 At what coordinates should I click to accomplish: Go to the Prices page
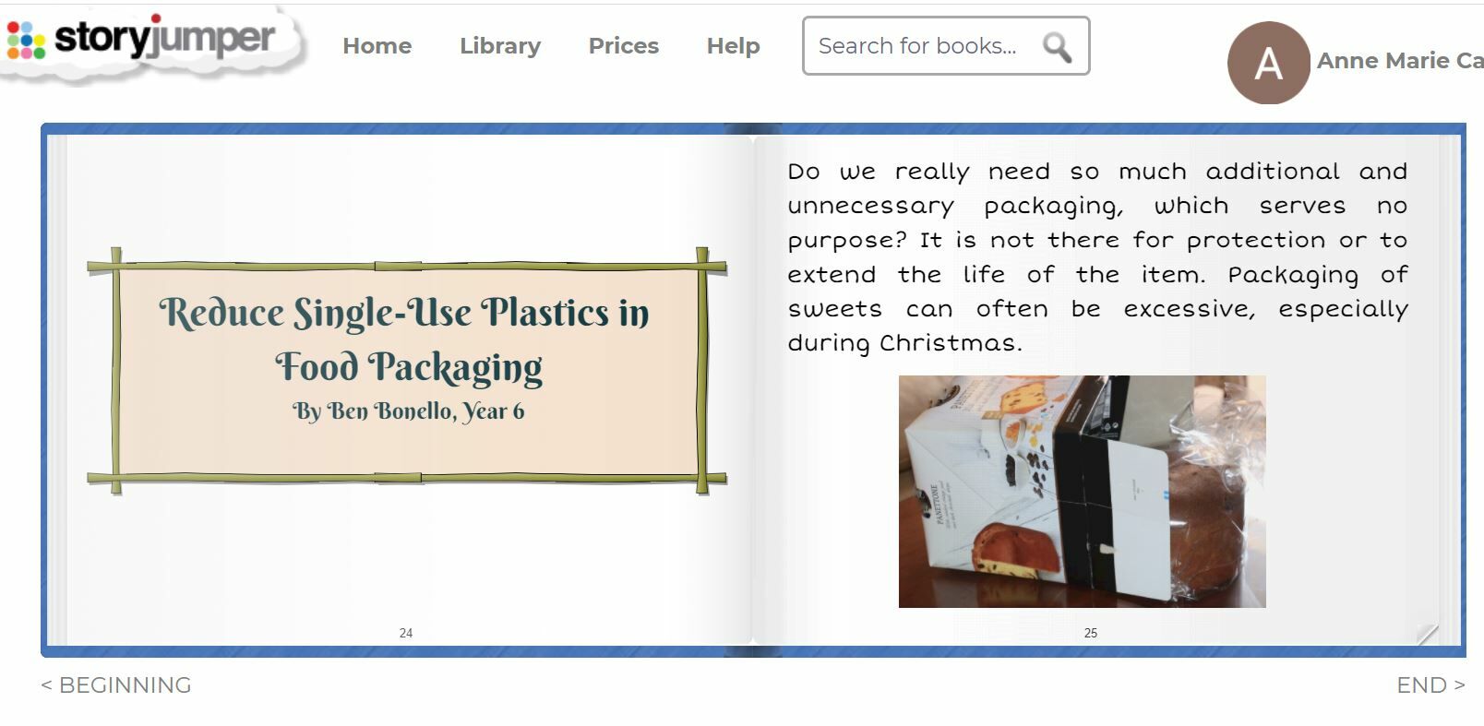(624, 46)
